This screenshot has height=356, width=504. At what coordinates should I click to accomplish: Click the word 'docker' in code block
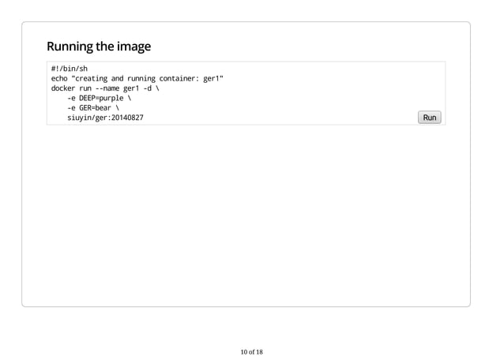point(63,88)
